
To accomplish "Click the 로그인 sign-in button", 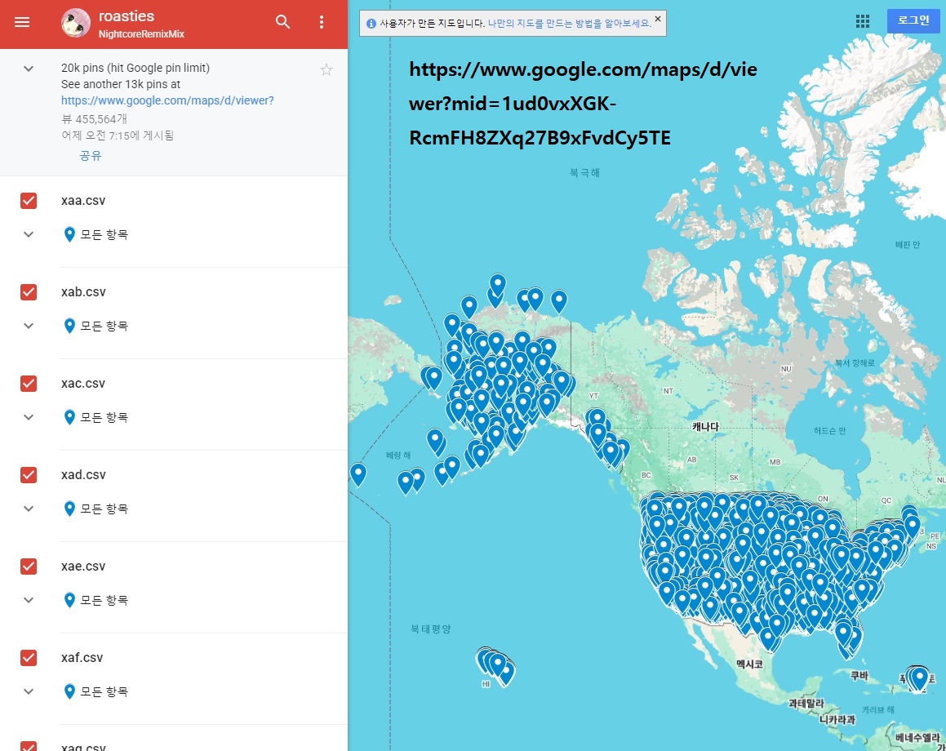I will tap(913, 20).
